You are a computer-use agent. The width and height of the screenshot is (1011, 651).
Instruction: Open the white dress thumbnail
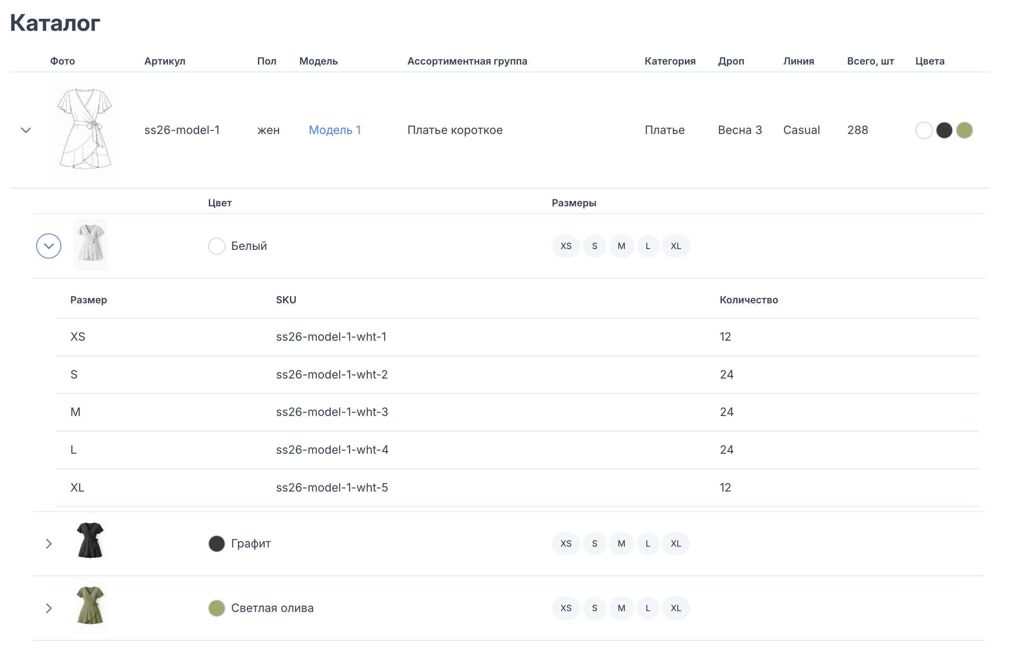(90, 245)
